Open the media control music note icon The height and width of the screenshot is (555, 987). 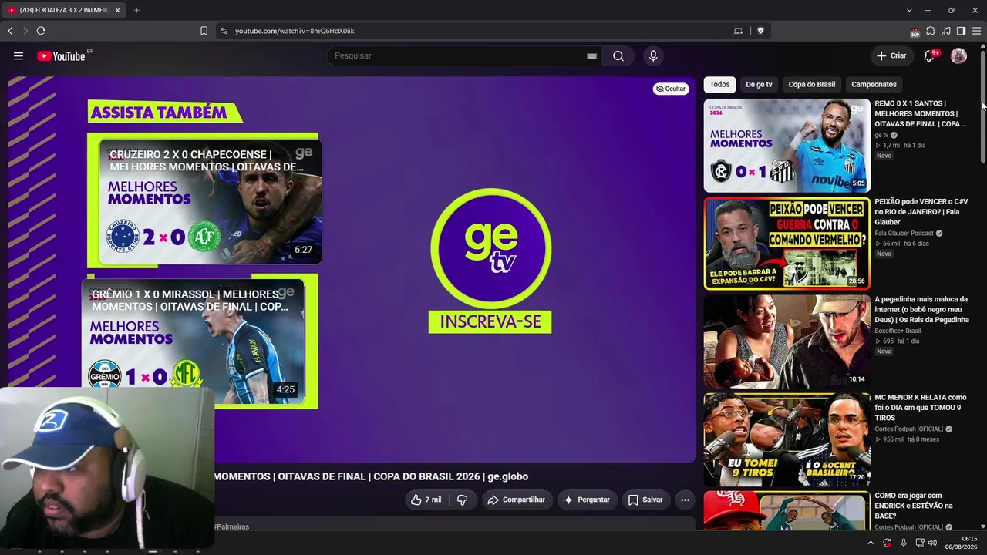click(946, 31)
